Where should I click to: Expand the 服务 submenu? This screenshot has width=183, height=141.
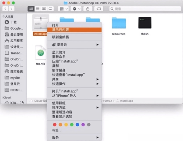coord(74,137)
